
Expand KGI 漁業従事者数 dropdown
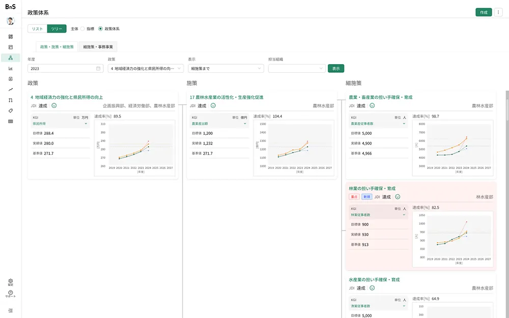click(x=404, y=306)
